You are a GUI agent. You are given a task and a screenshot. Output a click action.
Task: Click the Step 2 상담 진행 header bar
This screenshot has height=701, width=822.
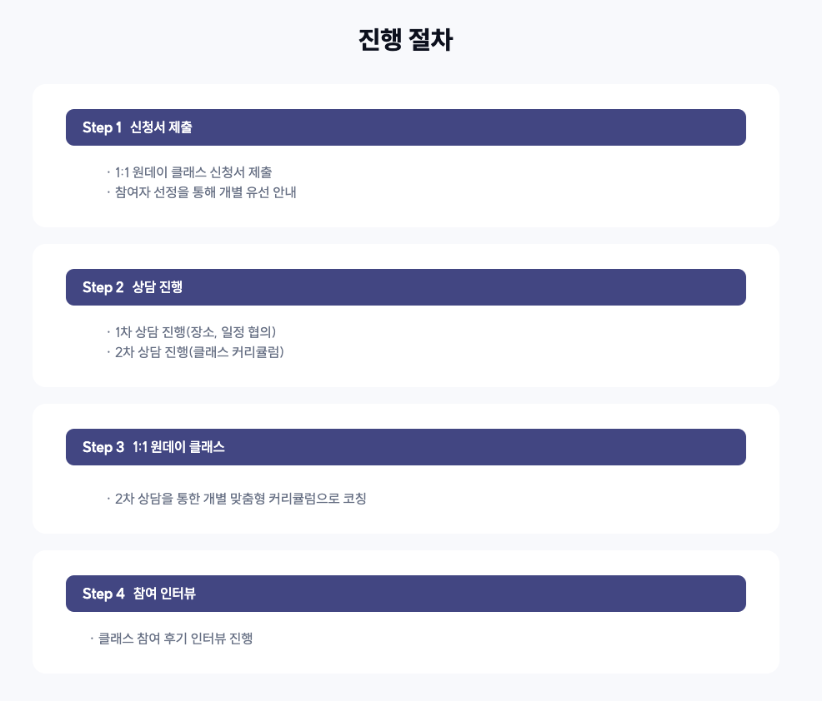406,287
